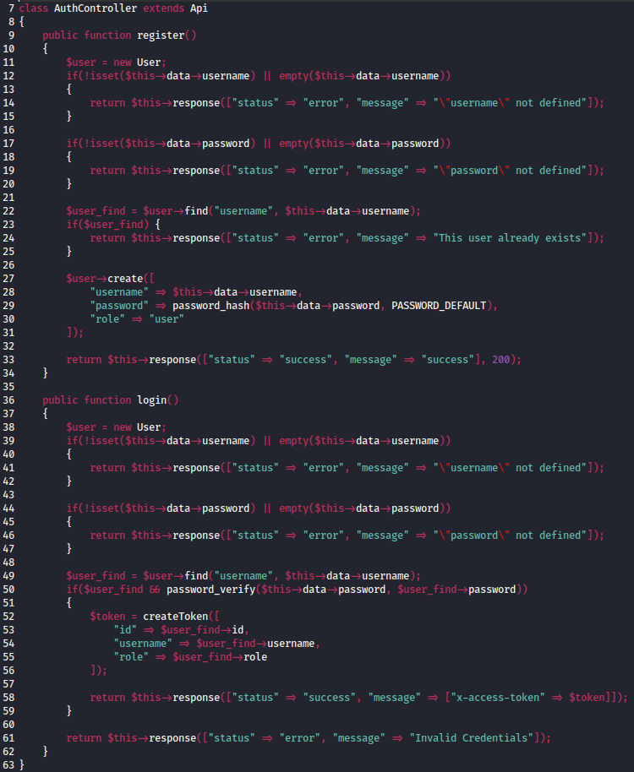The width and height of the screenshot is (634, 772).
Task: Click line number 57 in the gutter
Action: (8, 684)
